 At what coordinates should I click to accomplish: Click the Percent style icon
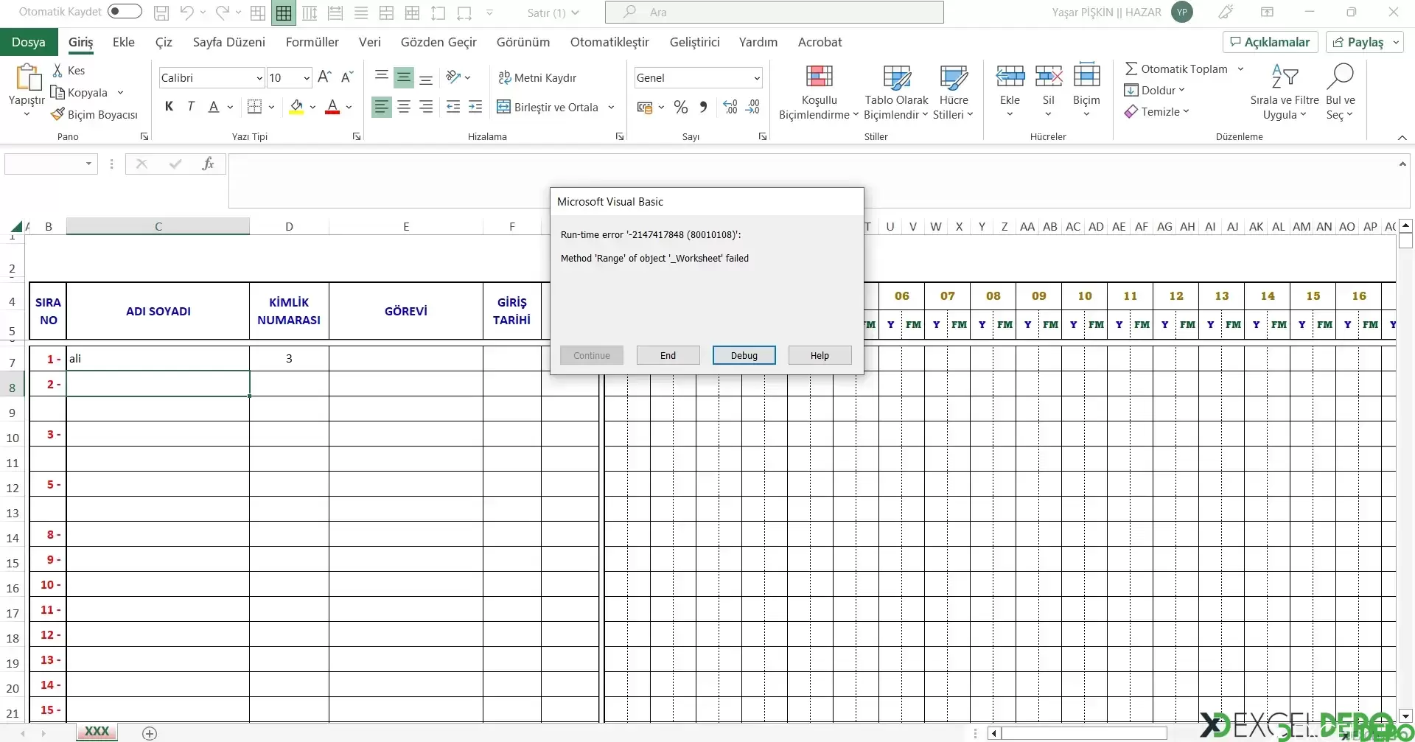coord(681,108)
